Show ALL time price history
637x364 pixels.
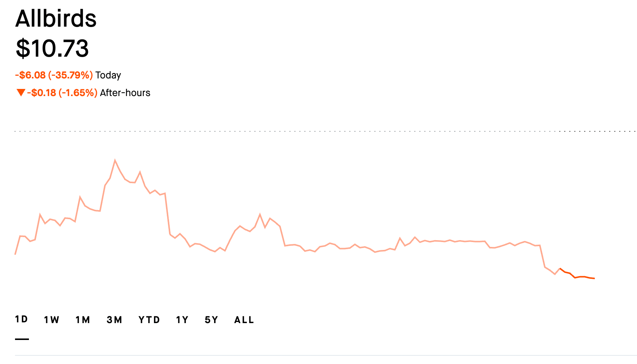(x=244, y=320)
